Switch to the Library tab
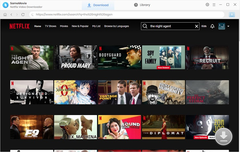Viewport: 240px width, 152px height. [x=142, y=5]
